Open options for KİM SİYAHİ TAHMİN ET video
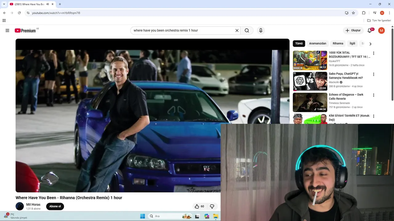 click(x=374, y=116)
